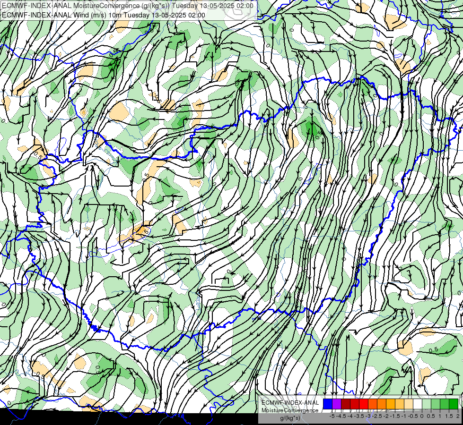
Task: Click the legend tick value -3.5
Action: pos(359,416)
